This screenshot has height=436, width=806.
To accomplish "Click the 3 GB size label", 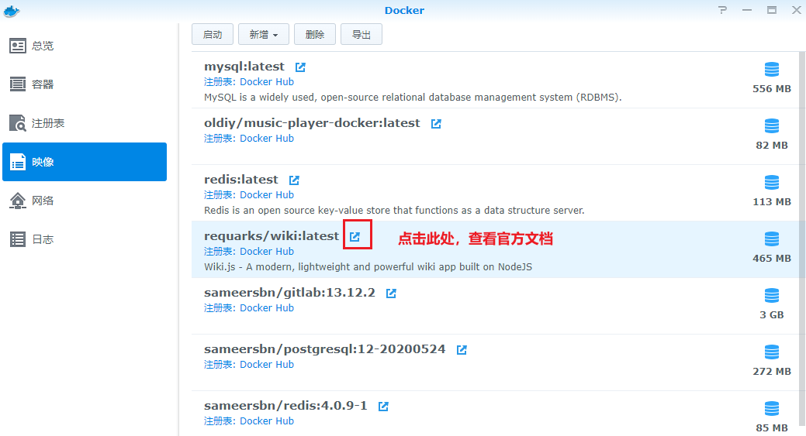I will pyautogui.click(x=772, y=315).
